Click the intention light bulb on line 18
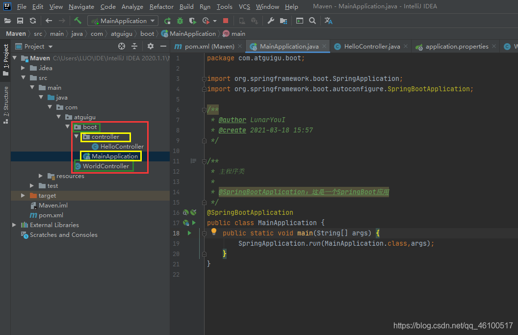This screenshot has height=335, width=518. click(x=214, y=232)
